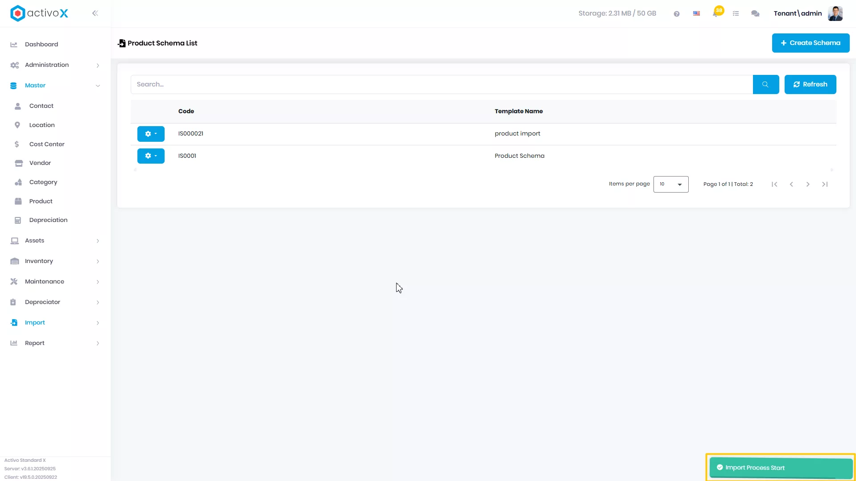The image size is (856, 481).
Task: Click the Create Schema button
Action: pos(811,43)
